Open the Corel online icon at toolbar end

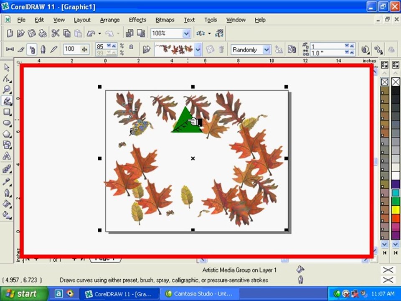[219, 33]
